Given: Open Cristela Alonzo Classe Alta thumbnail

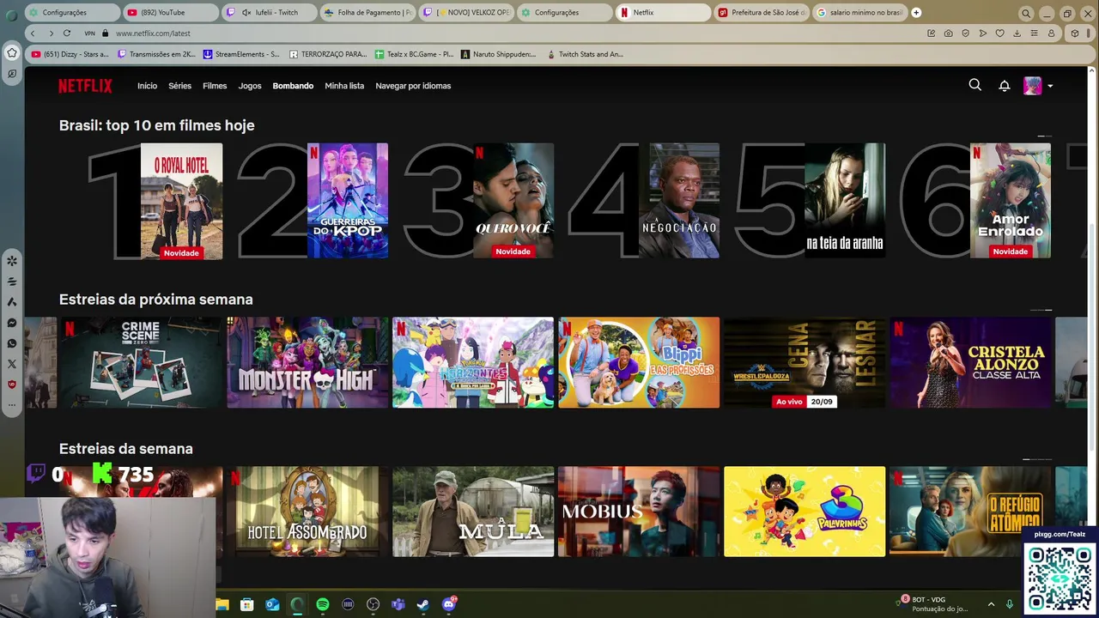Looking at the screenshot, I should (x=970, y=362).
